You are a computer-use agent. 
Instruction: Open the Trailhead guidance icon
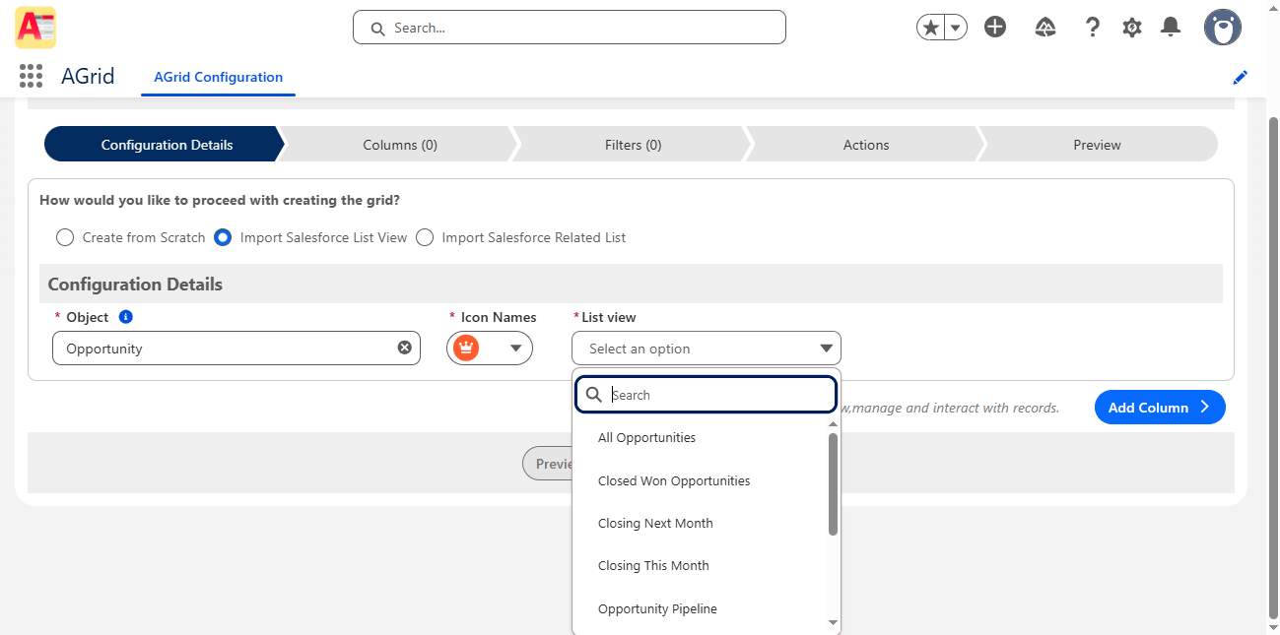pyautogui.click(x=1045, y=28)
